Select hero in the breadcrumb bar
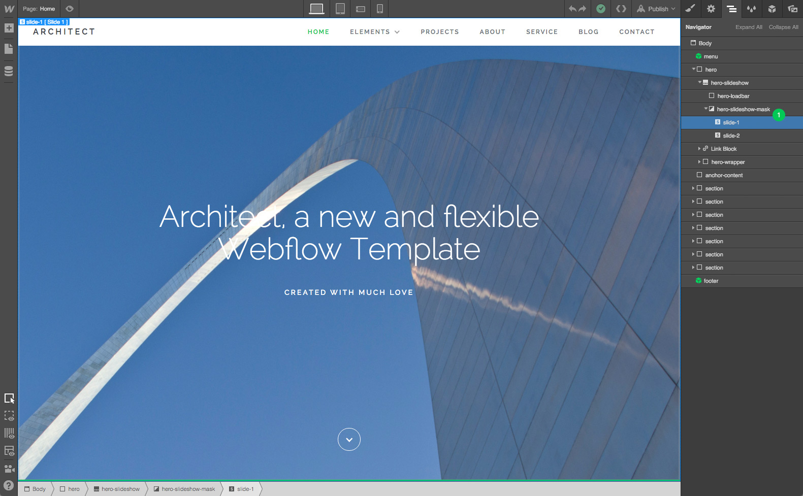Viewport: 803px width, 496px height. (x=70, y=489)
